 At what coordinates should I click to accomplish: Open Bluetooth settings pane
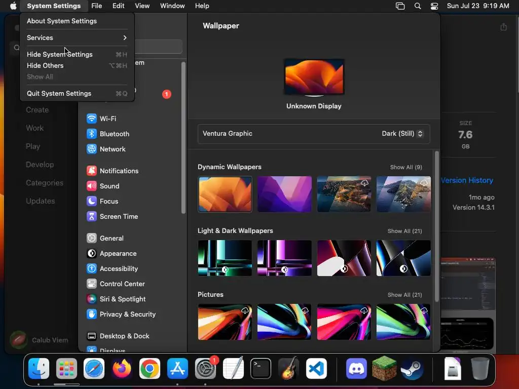(108, 134)
